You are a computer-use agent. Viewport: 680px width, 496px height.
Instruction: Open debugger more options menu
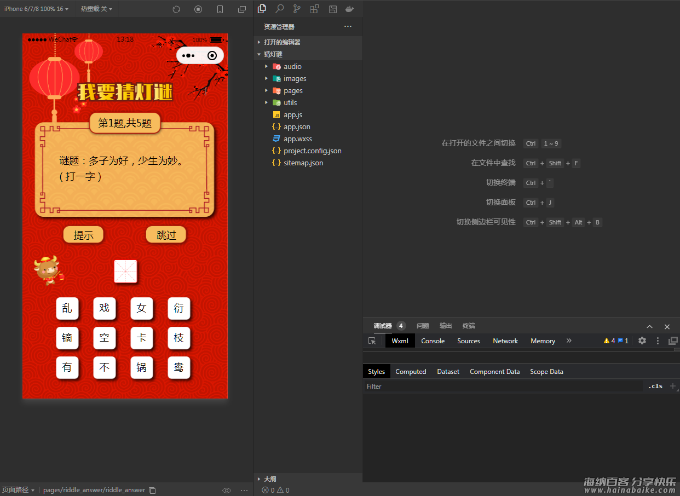pos(658,341)
